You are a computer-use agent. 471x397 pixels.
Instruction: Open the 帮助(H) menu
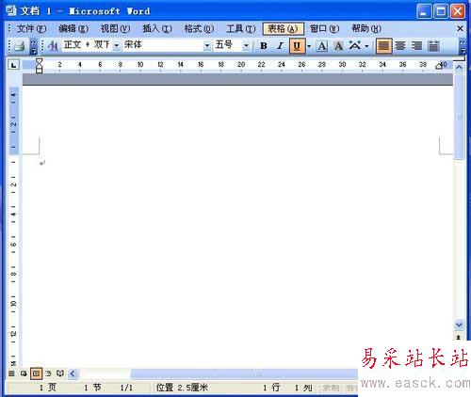pos(366,29)
